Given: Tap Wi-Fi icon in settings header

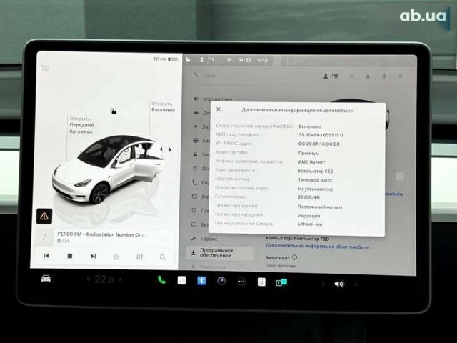Looking at the screenshot, I should pos(401,76).
